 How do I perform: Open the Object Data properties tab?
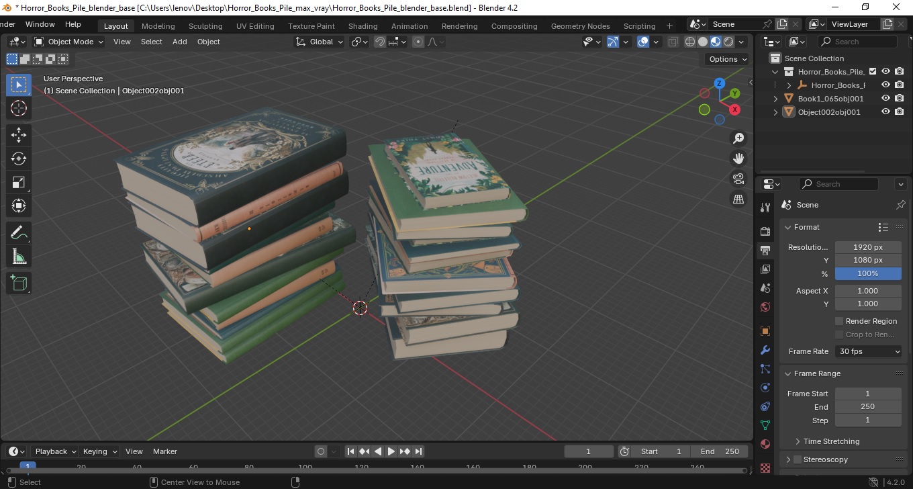(x=765, y=425)
